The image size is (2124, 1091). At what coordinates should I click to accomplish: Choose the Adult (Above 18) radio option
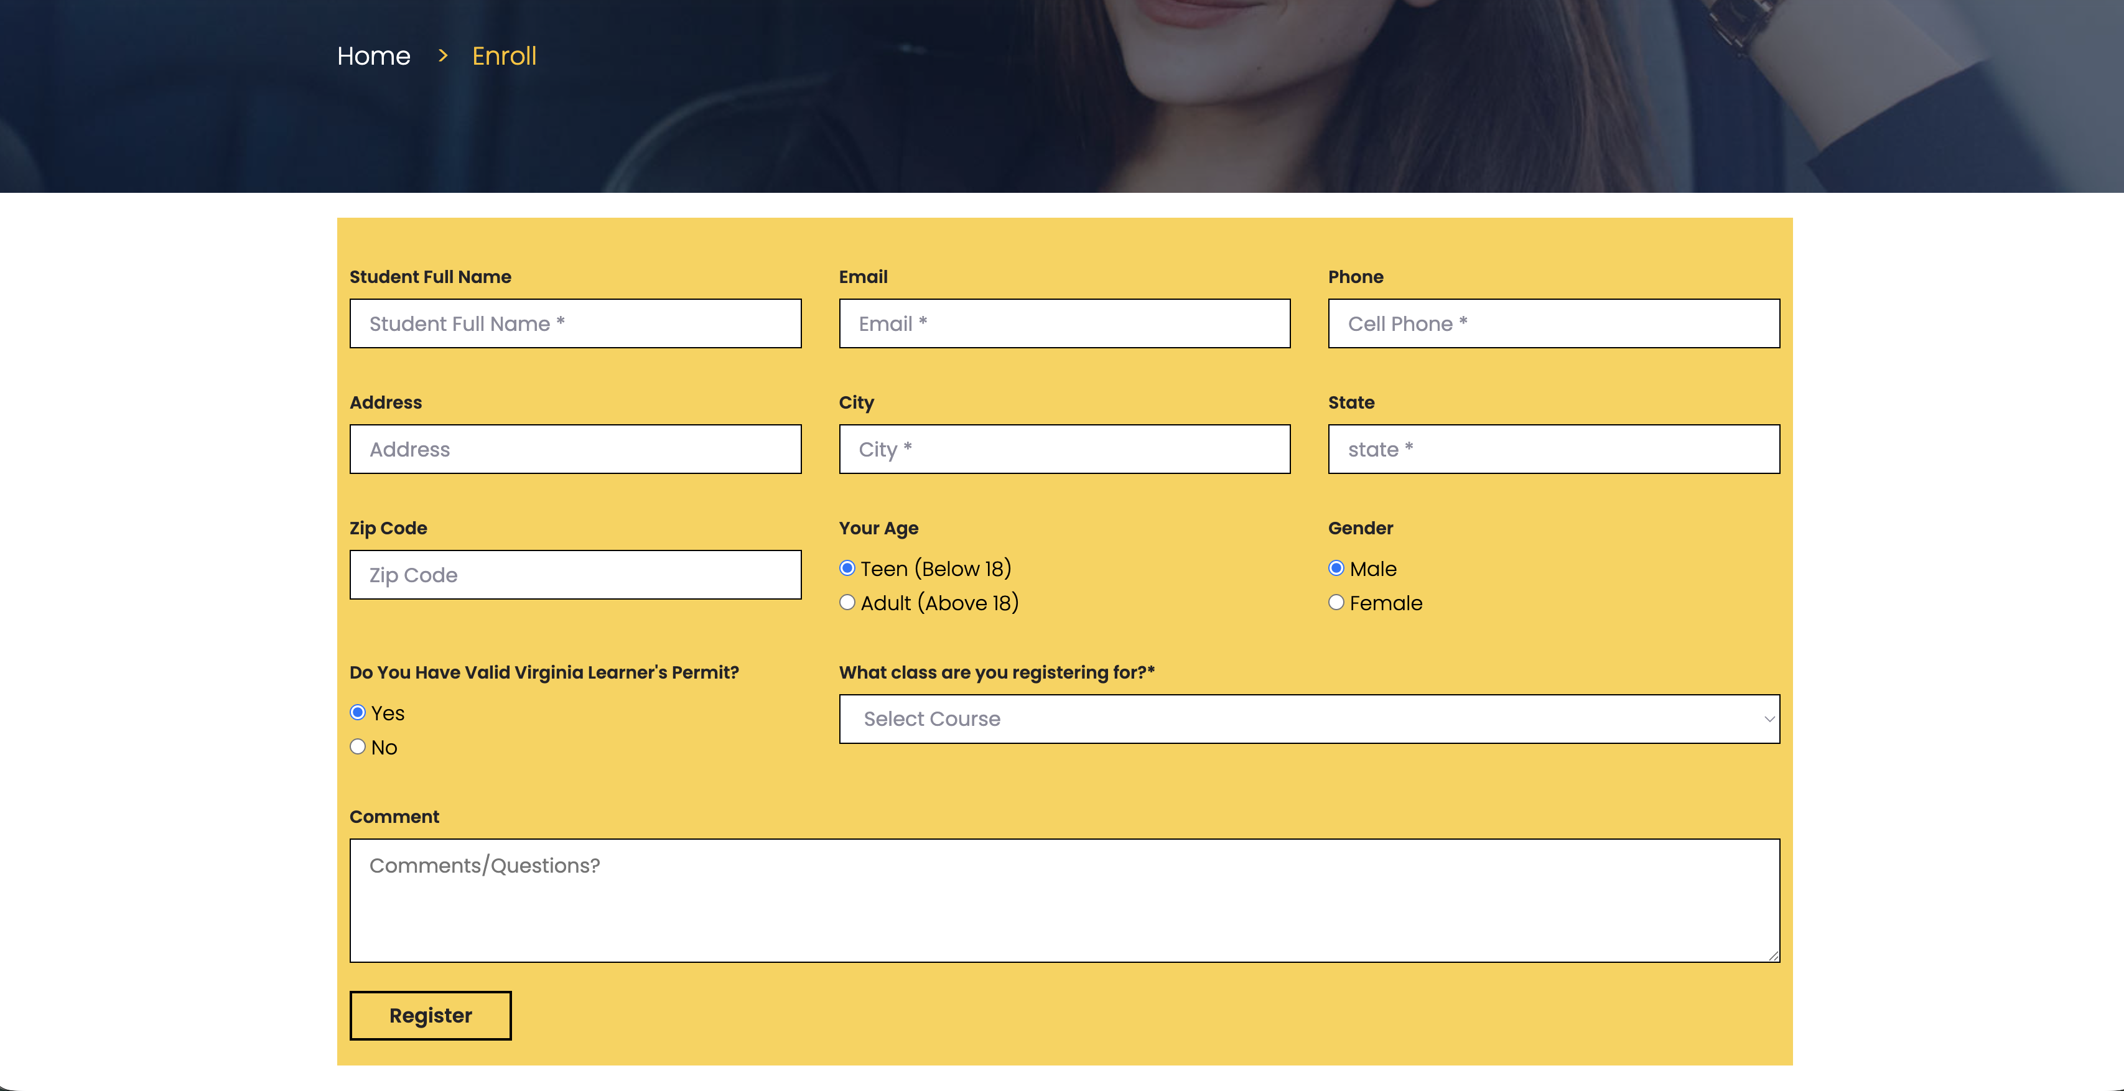pos(847,603)
